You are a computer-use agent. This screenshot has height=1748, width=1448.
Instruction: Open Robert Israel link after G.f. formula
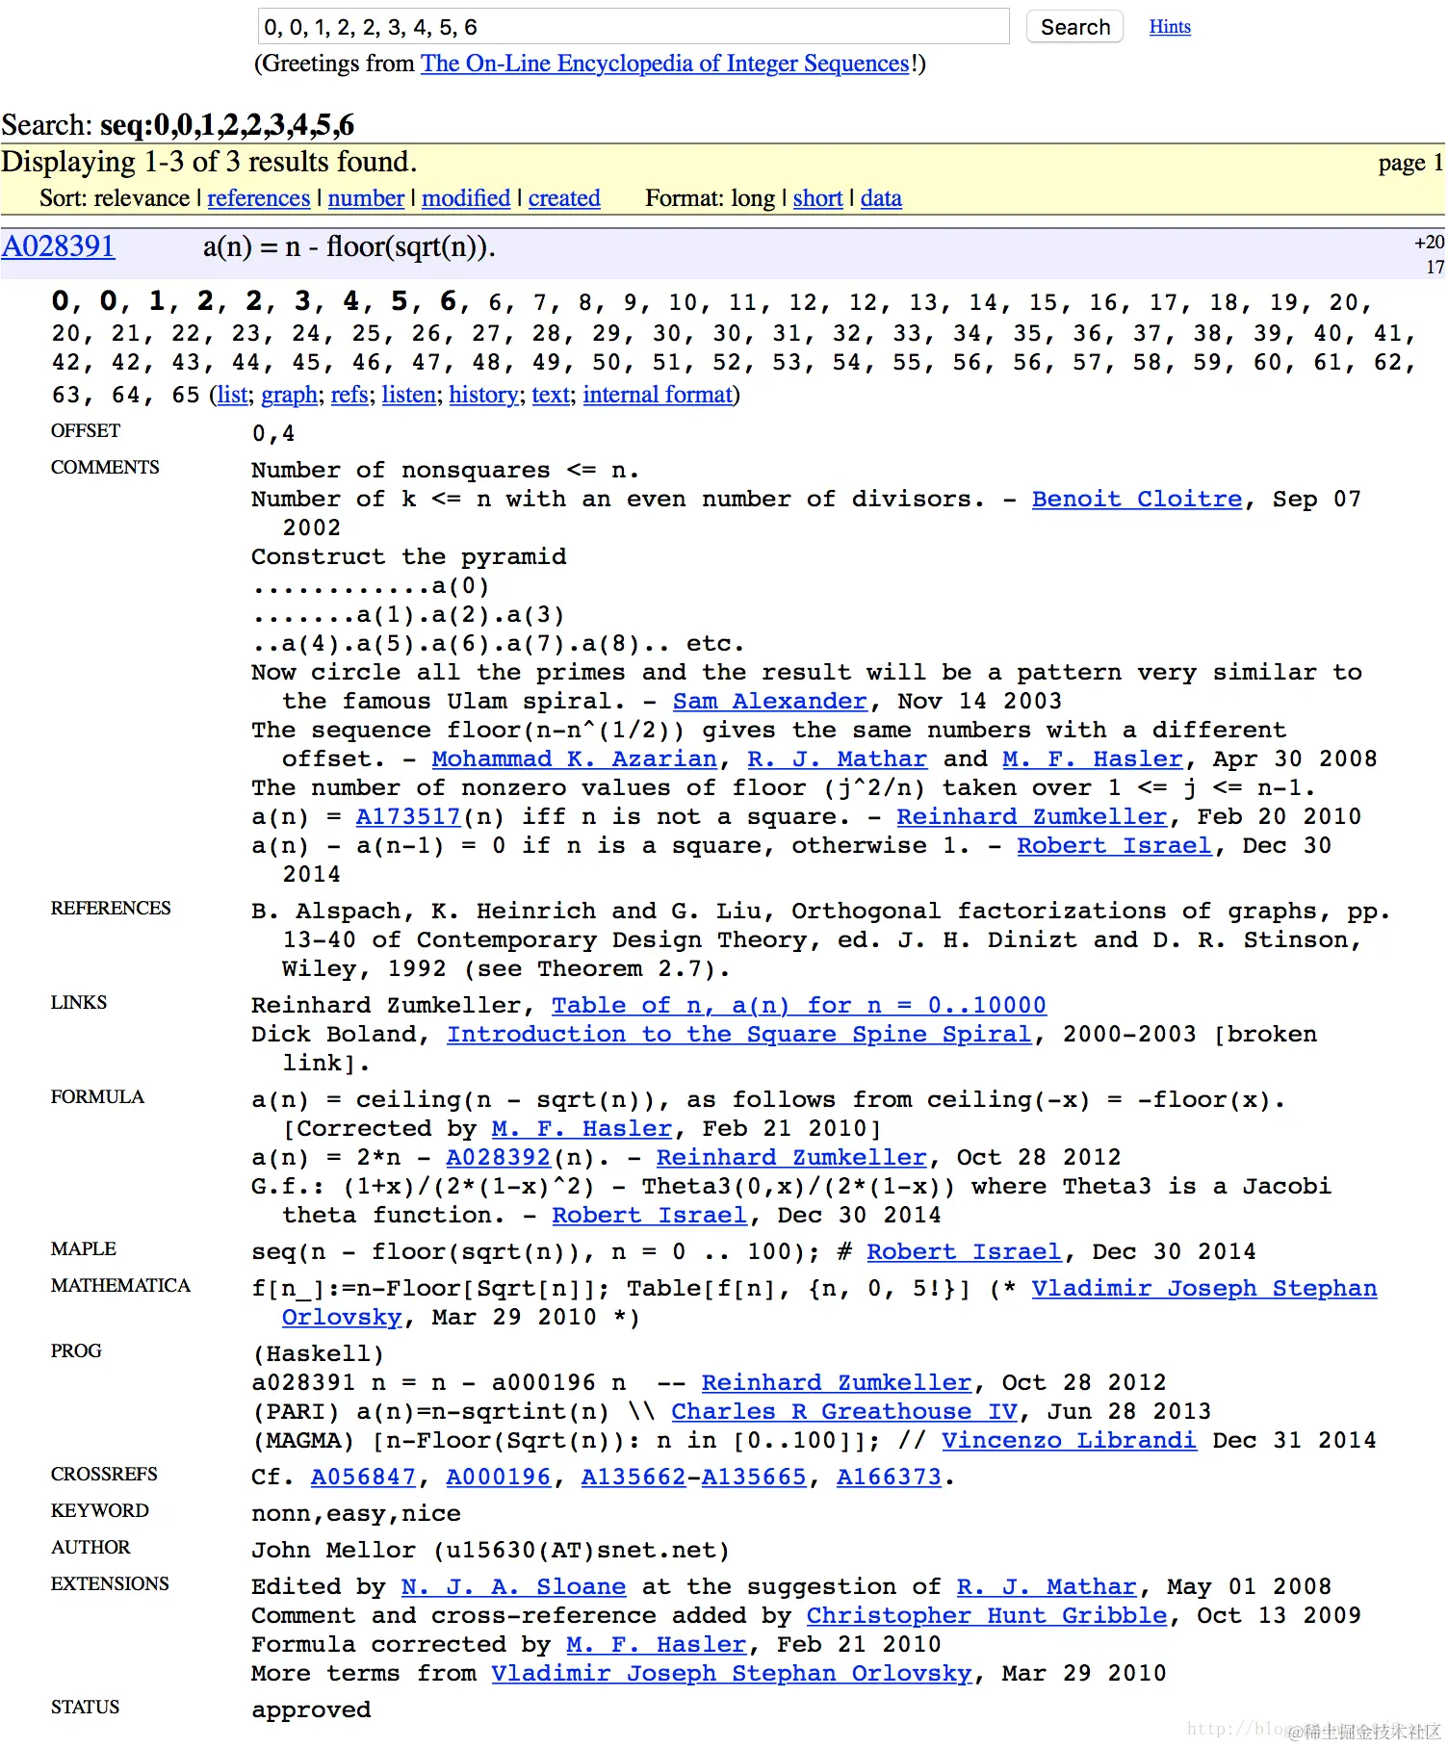650,1216
